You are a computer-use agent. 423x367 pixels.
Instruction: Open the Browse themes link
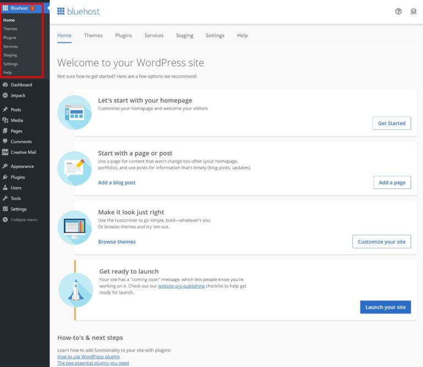pos(117,241)
